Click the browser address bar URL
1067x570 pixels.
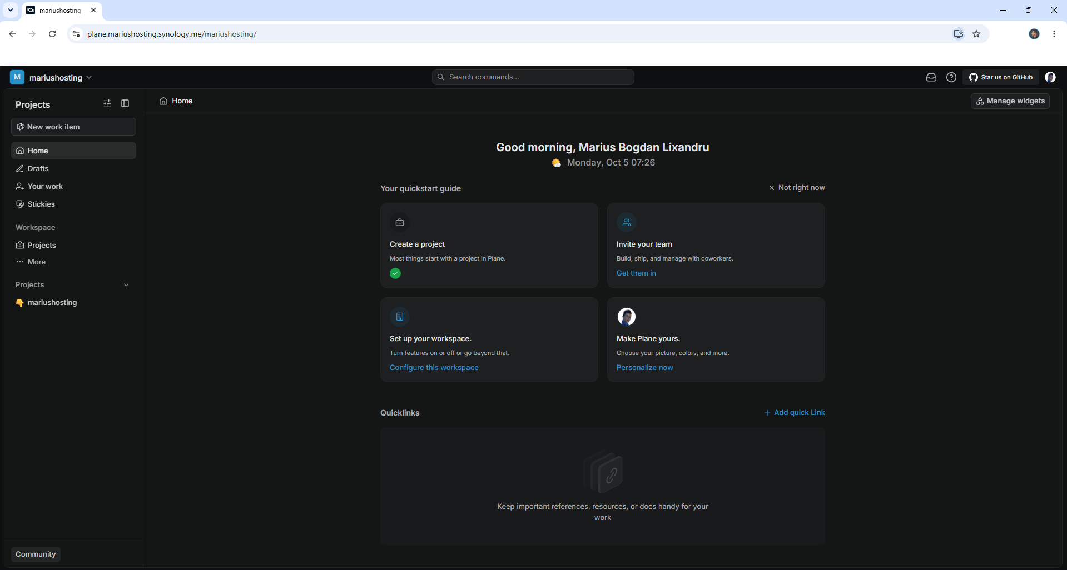172,34
